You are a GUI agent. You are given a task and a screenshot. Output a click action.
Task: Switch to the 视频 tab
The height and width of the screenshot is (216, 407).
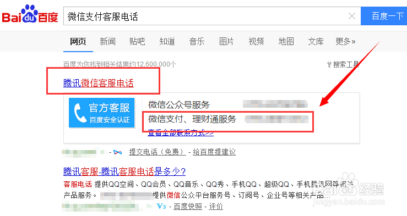click(256, 41)
